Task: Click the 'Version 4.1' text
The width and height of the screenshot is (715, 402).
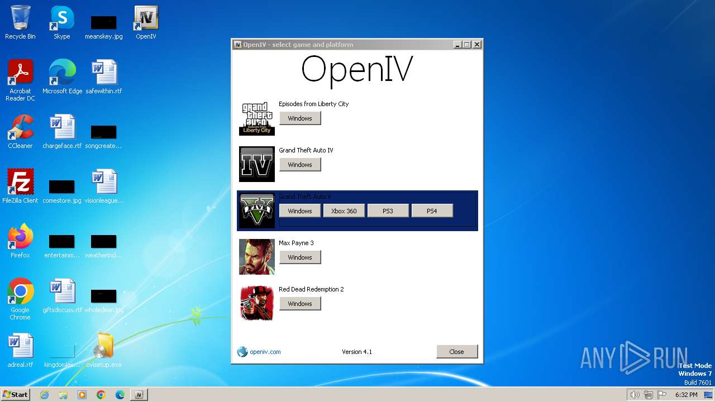Action: [x=357, y=352]
